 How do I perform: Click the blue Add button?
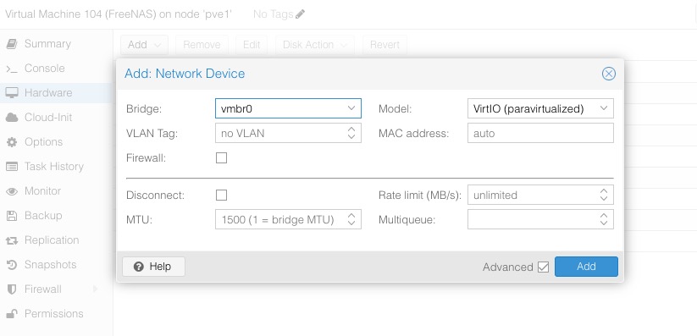click(x=586, y=267)
